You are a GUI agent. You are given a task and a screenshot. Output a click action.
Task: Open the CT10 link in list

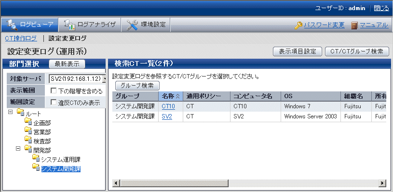[168, 106]
